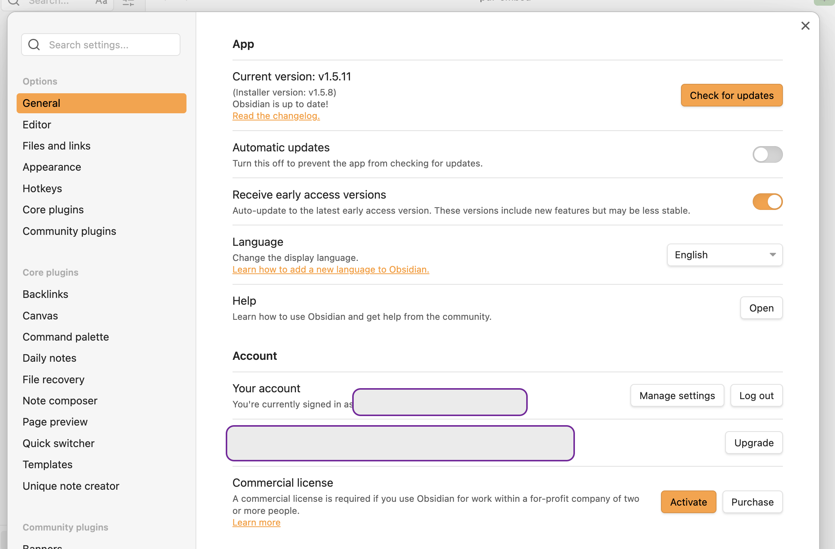Activate the commercial license
This screenshot has height=549, width=835.
coord(688,502)
